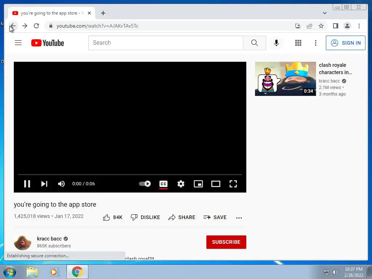This screenshot has width=372, height=279.
Task: Click the Chrome taskbar button
Action: pyautogui.click(x=77, y=272)
